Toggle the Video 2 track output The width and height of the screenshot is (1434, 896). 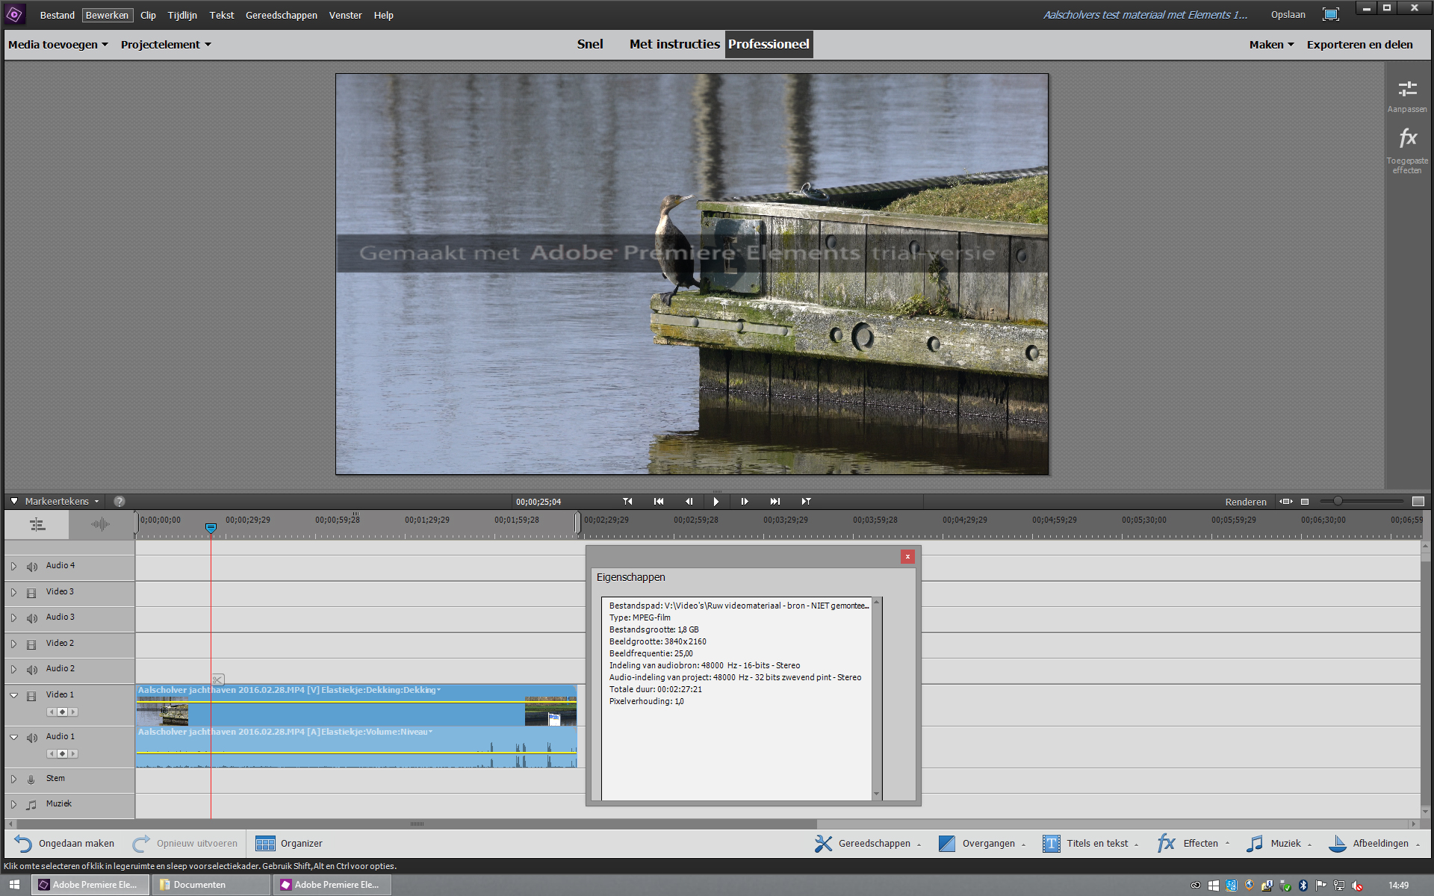(31, 644)
